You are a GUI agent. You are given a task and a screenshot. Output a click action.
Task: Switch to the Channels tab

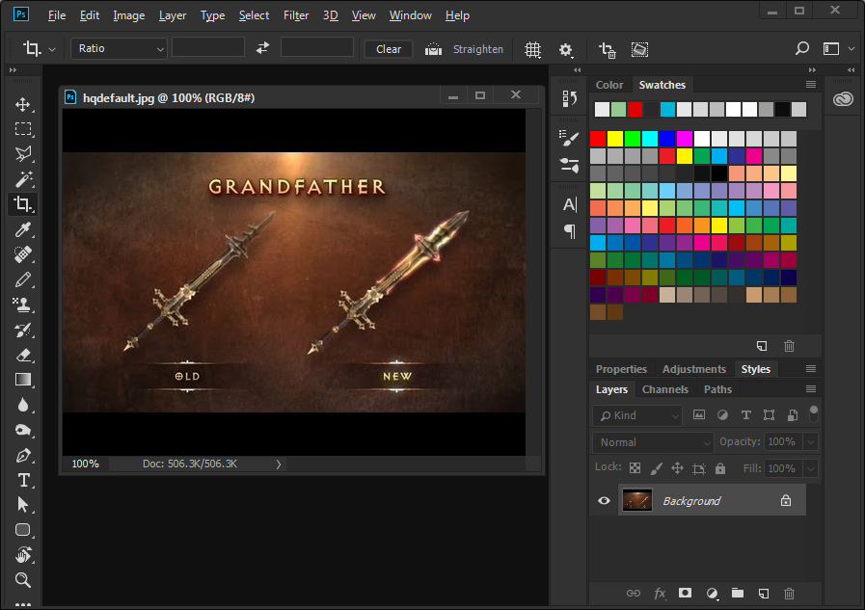coord(664,389)
